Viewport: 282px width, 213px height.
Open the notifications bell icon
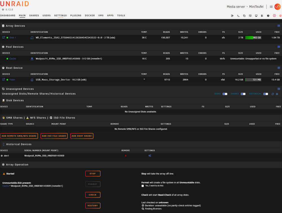point(280,16)
